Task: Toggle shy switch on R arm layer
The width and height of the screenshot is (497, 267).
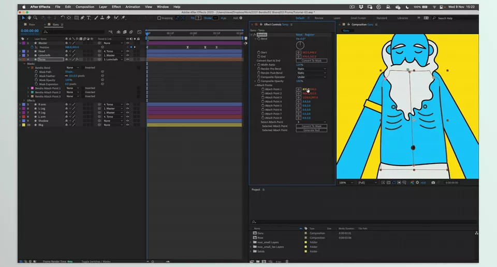Action: tap(66, 105)
